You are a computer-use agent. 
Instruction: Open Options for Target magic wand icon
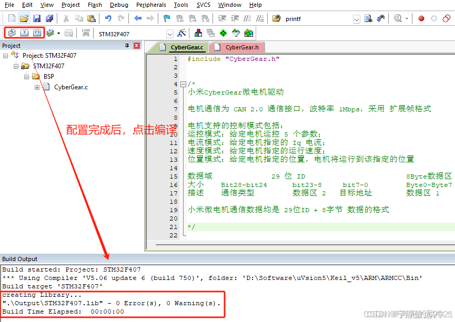[181, 33]
